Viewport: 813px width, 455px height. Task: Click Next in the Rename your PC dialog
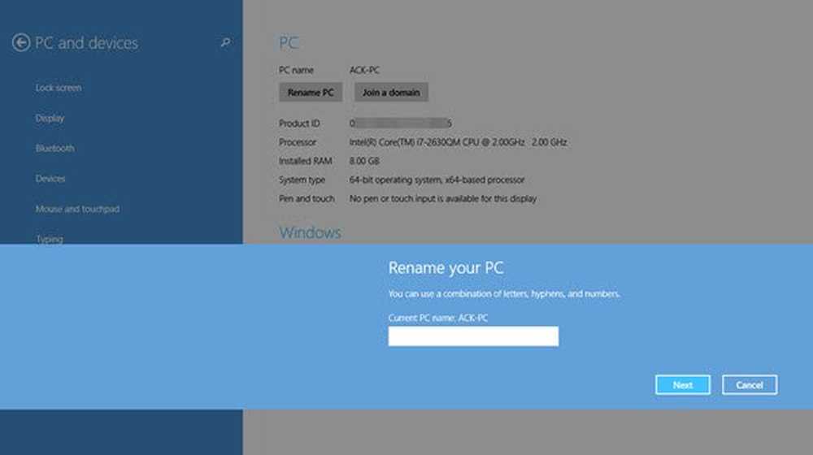[x=682, y=385]
